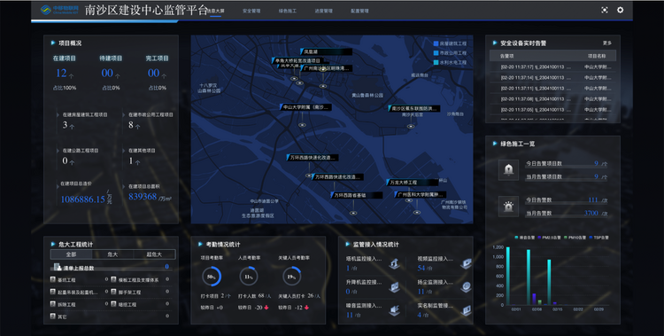Click the noise monitoring access icon
This screenshot has height=336, width=664.
click(394, 310)
